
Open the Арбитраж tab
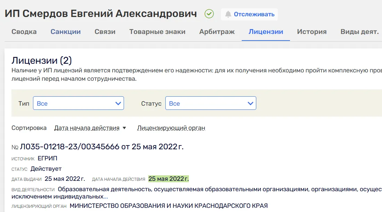coord(217,32)
